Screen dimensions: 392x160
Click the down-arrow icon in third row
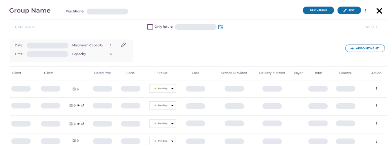coord(75,124)
